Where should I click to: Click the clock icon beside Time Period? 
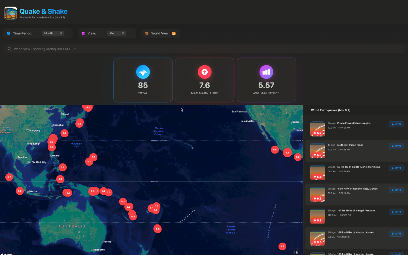coord(8,33)
